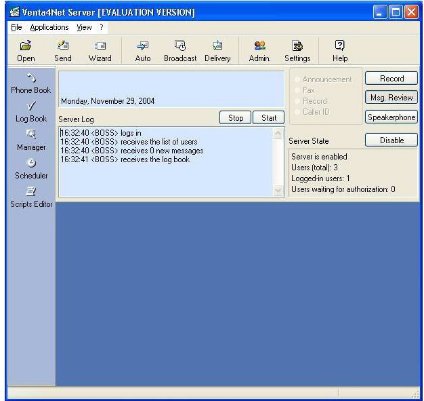The width and height of the screenshot is (424, 401).
Task: Close the Venta4Net Server window
Action: [x=411, y=12]
